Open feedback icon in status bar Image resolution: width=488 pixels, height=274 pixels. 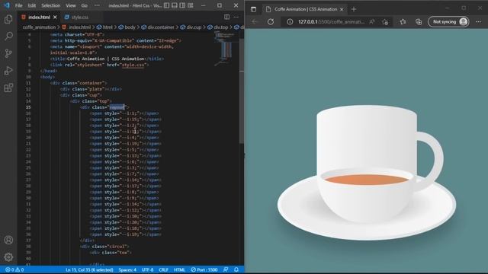coord(226,269)
